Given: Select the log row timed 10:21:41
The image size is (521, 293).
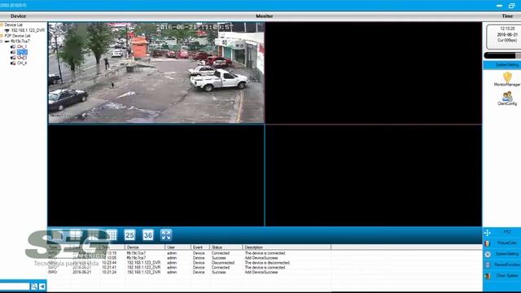Looking at the screenshot, I should [190, 268].
